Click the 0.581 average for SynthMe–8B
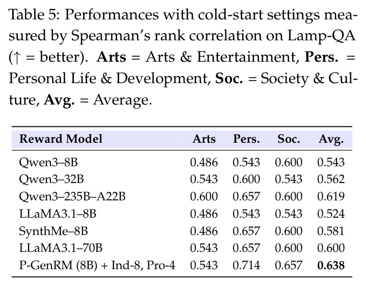 pos(331,231)
